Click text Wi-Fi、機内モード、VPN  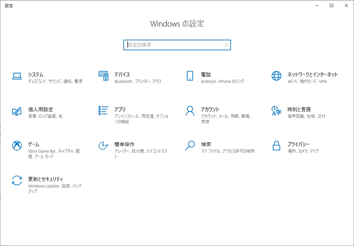point(307,81)
